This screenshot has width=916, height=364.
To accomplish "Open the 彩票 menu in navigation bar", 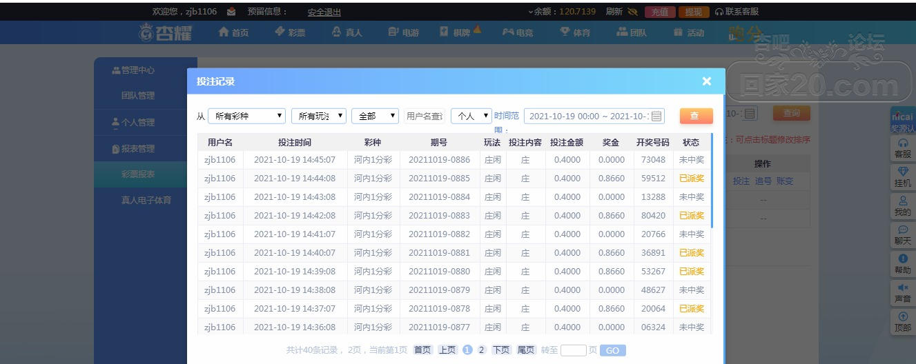I will click(x=290, y=32).
